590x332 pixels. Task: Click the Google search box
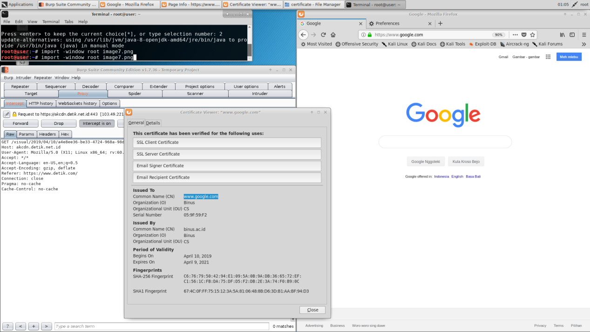pos(445,142)
